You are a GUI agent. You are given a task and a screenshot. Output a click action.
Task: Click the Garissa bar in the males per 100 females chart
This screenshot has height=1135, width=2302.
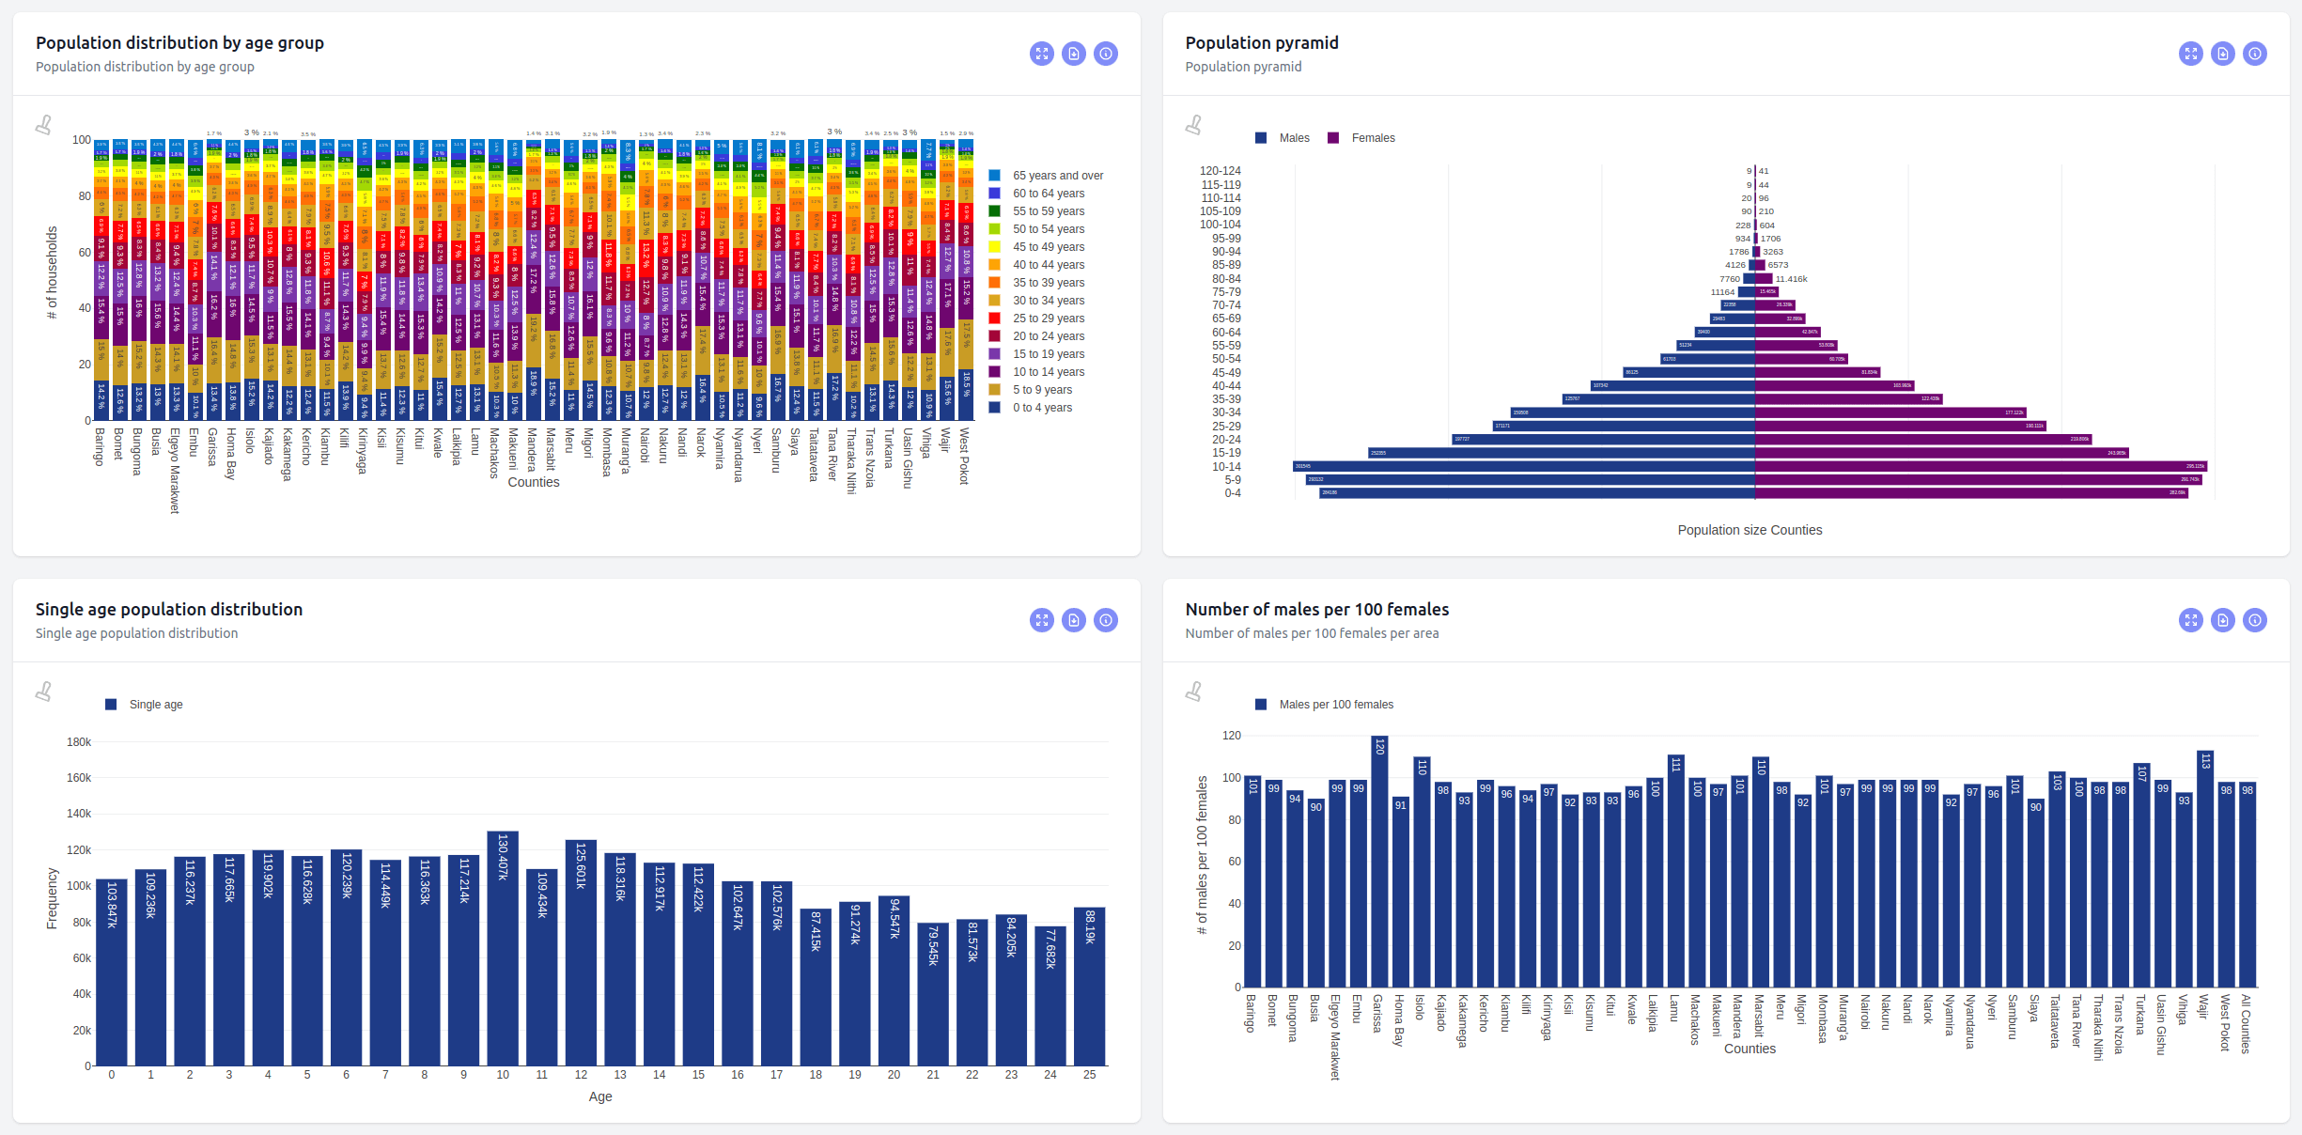pyautogui.click(x=1379, y=862)
